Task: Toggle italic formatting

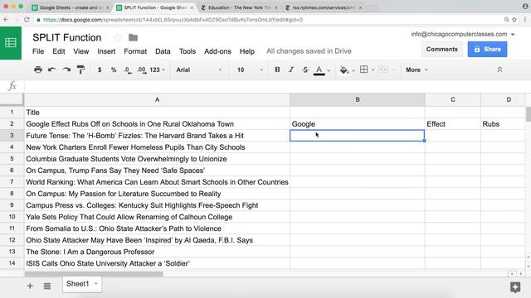Action: pos(291,70)
